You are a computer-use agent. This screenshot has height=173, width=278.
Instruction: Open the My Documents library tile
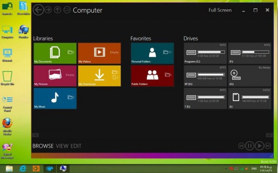pos(55,53)
